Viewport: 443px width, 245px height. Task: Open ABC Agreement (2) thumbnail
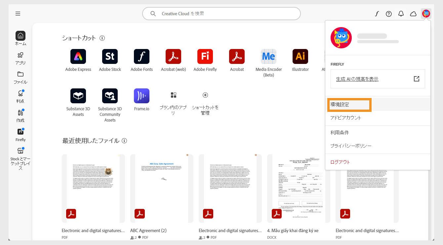162,188
